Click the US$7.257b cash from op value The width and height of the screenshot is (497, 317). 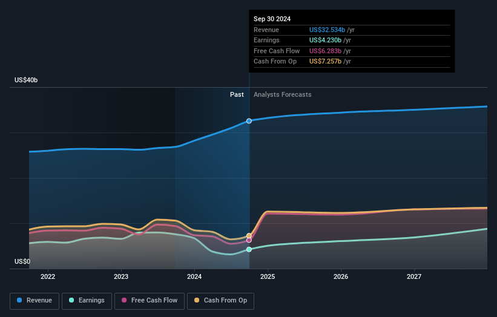(325, 62)
